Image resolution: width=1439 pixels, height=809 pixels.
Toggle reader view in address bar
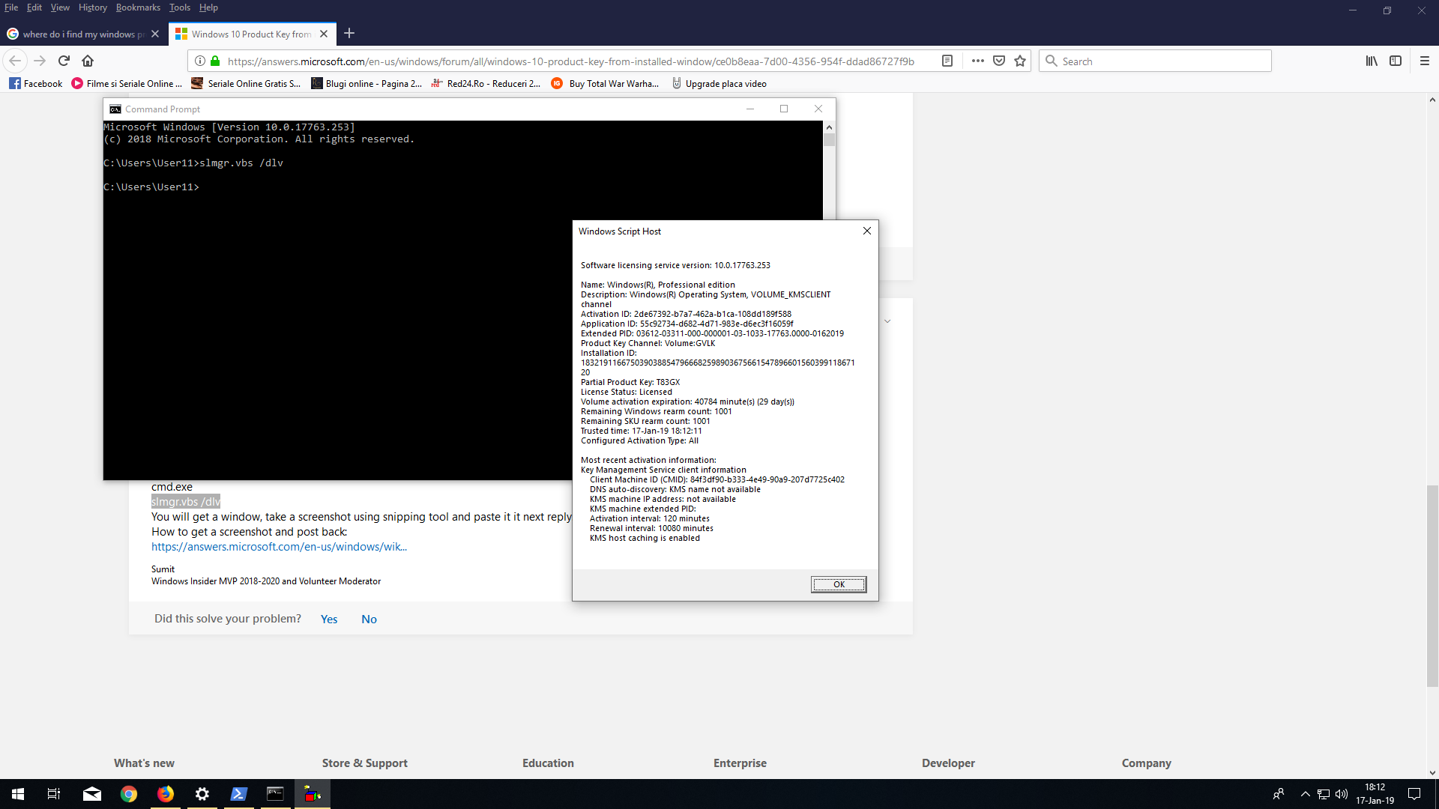(947, 61)
